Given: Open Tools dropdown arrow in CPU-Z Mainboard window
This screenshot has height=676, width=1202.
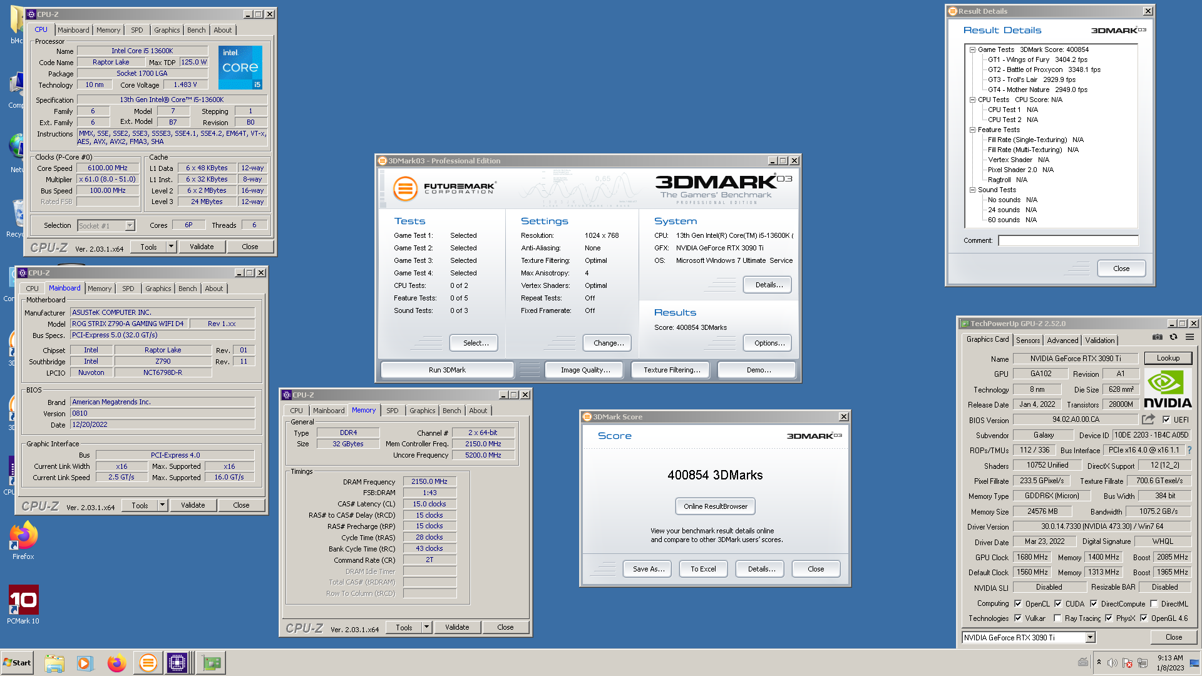Looking at the screenshot, I should tap(162, 505).
